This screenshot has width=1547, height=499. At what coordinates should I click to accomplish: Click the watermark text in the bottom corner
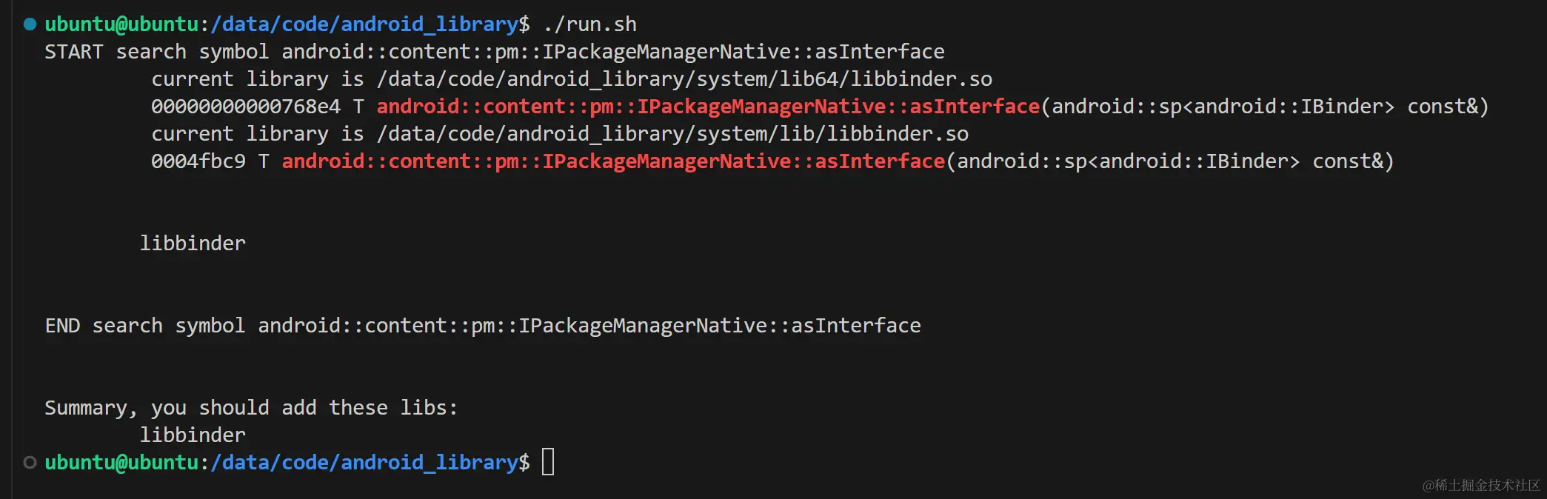1480,485
